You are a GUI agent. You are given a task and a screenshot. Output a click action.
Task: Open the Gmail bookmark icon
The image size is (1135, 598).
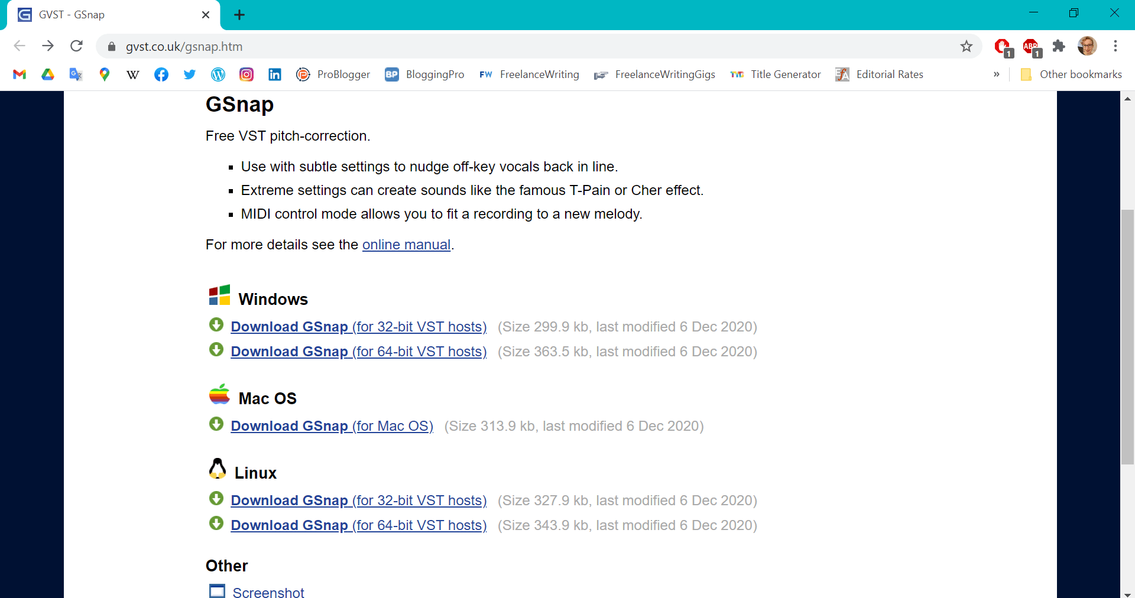pos(20,74)
